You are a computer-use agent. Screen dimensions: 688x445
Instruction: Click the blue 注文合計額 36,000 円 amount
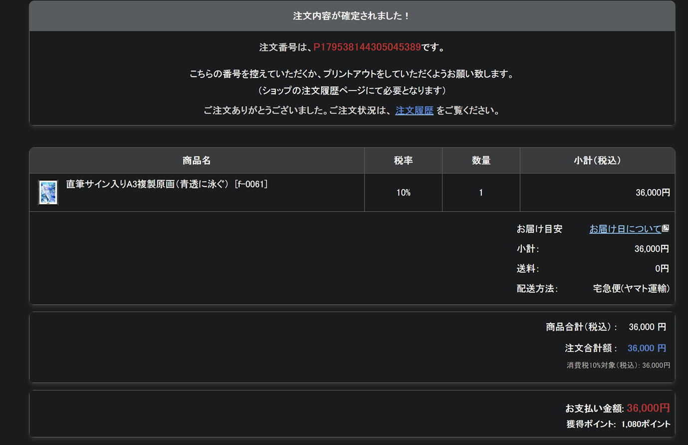click(647, 348)
